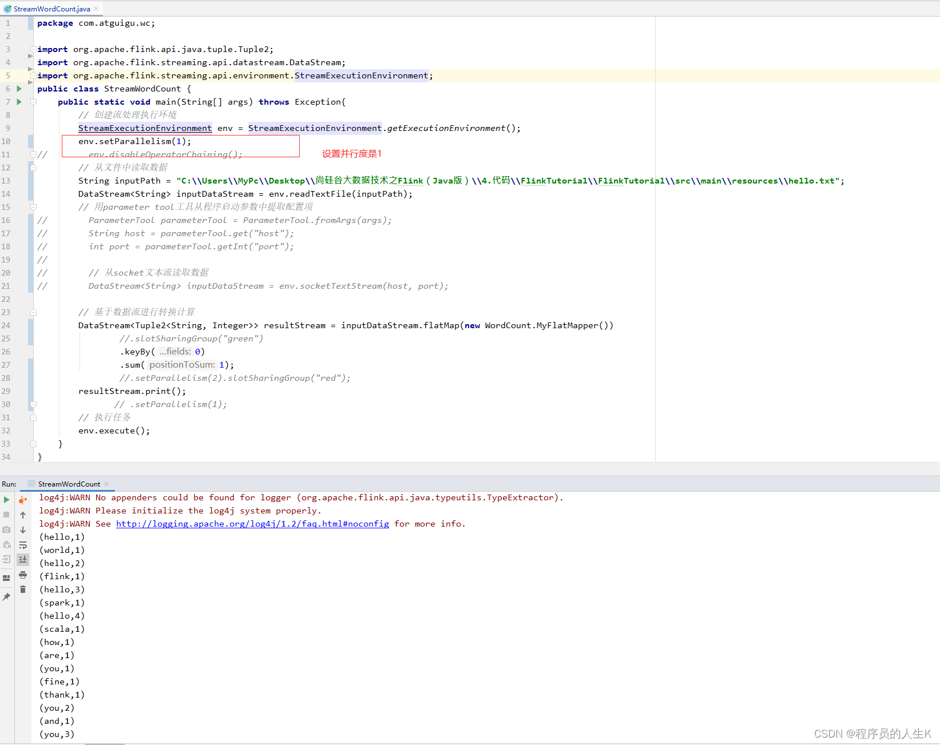Click 'readTextFile' on line 14
The image size is (940, 745).
tap(320, 194)
